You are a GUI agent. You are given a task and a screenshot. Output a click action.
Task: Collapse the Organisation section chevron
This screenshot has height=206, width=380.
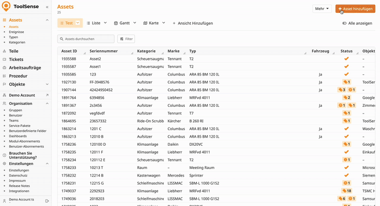click(x=47, y=103)
